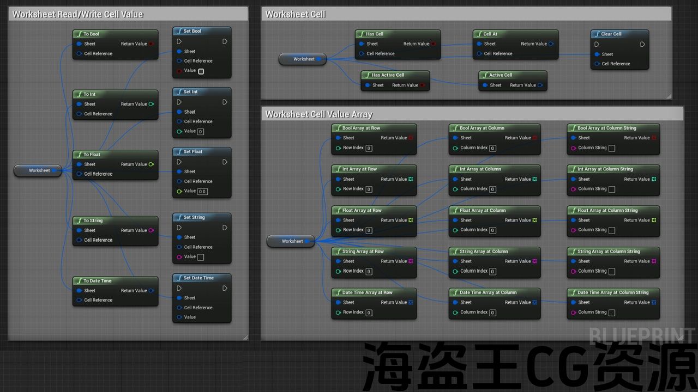The width and height of the screenshot is (698, 392).
Task: Click the Cell Reference pin on Cell At
Action: tap(479, 54)
